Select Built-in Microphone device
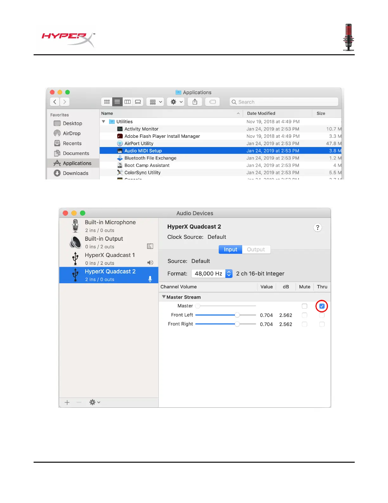388x503 pixels. click(x=109, y=226)
